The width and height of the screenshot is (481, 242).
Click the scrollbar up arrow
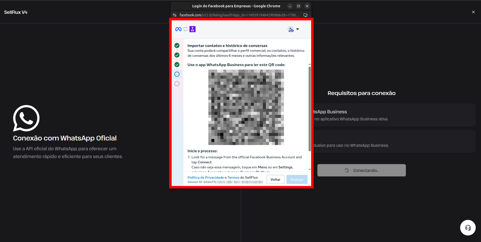[x=310, y=64]
